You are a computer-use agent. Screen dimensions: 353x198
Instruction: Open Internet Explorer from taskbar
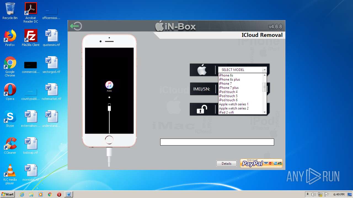22,194
